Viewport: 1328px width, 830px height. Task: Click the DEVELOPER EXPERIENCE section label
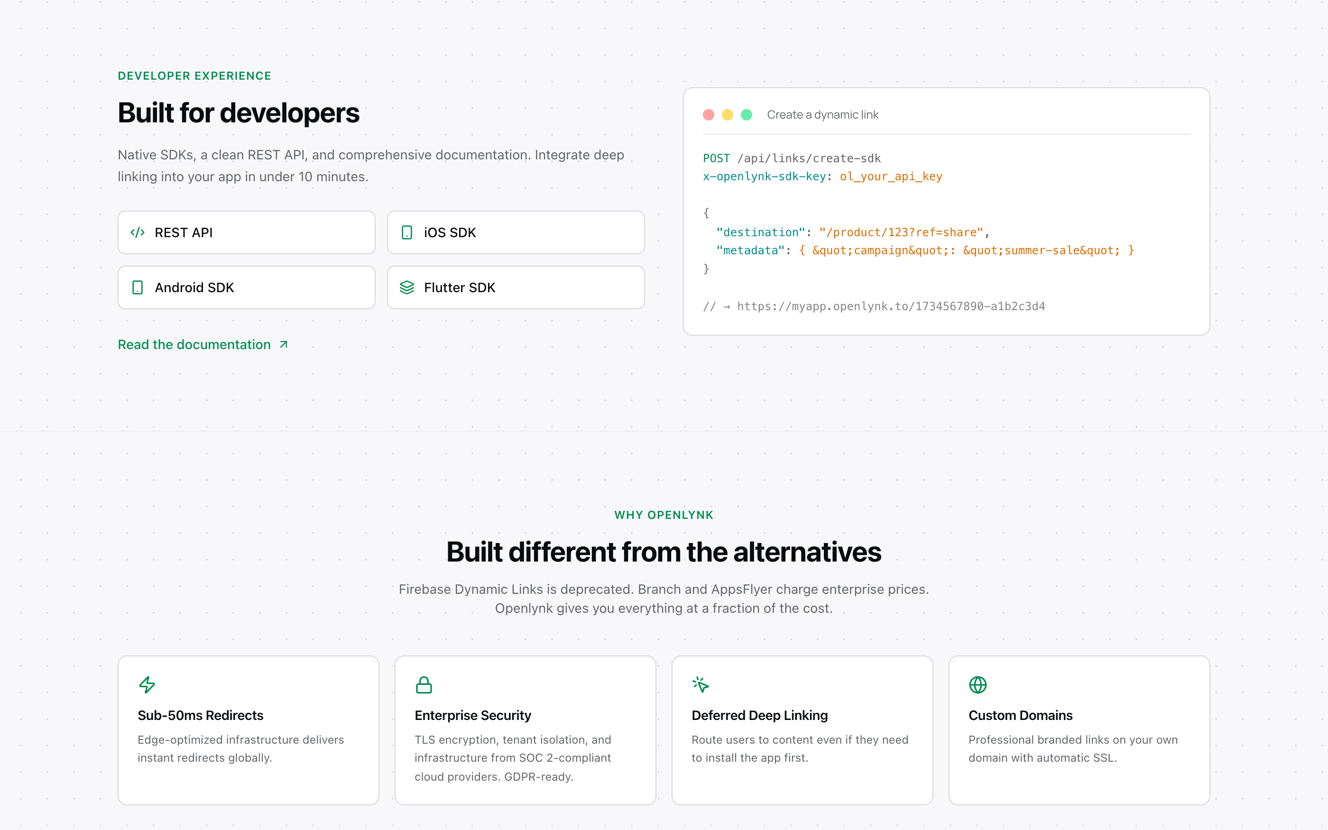(195, 76)
